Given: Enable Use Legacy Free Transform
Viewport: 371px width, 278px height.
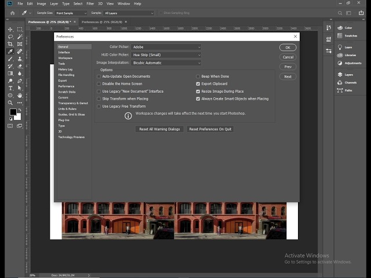Looking at the screenshot, I should point(99,107).
